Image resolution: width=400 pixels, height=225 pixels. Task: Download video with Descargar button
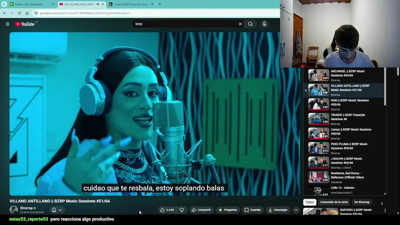[x=278, y=210]
